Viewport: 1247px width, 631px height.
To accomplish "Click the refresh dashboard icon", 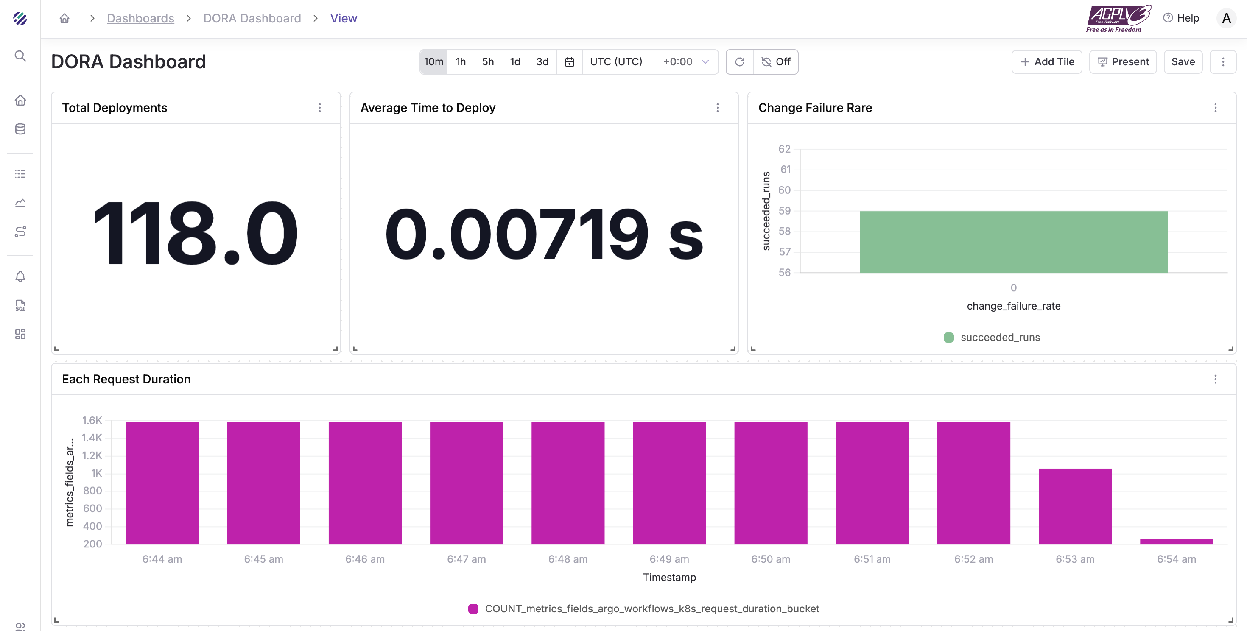I will [739, 62].
